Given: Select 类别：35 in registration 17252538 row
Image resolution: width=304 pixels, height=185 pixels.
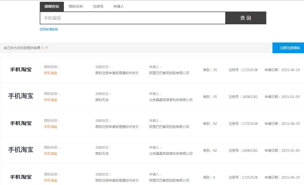Looking at the screenshot, I should [x=210, y=70].
